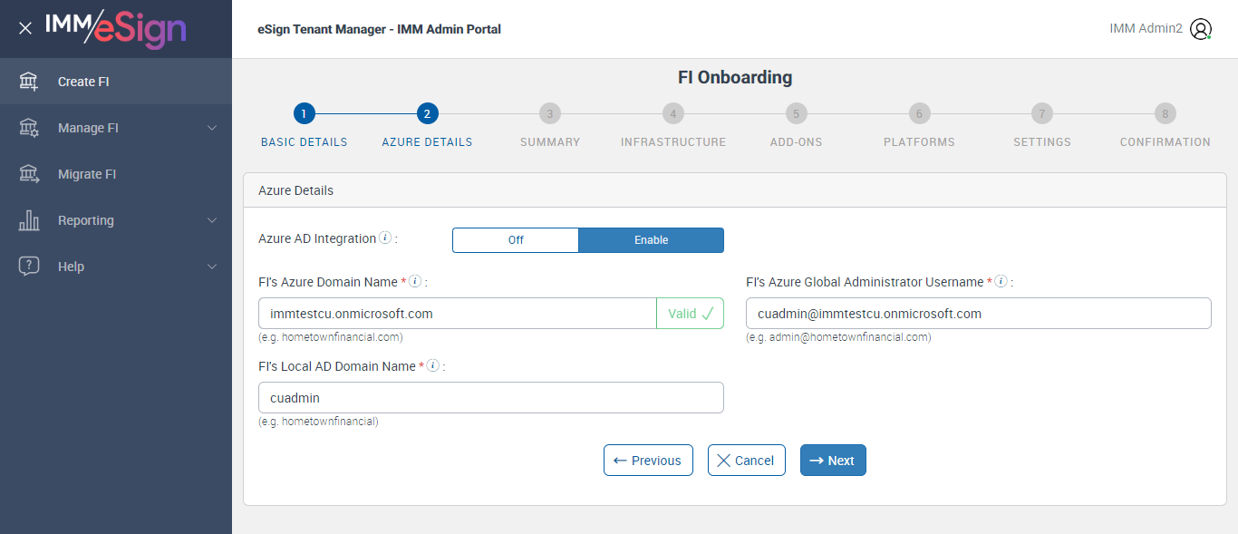
Task: Go to the SUMMARY step label
Action: pyautogui.click(x=550, y=142)
